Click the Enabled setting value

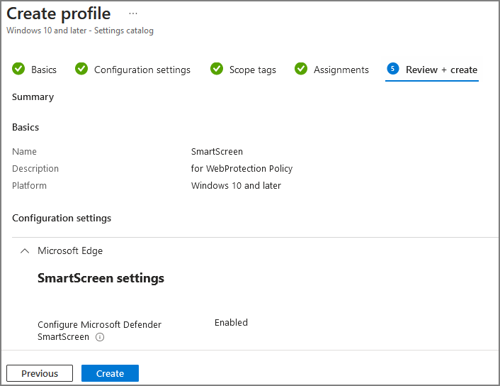point(231,323)
